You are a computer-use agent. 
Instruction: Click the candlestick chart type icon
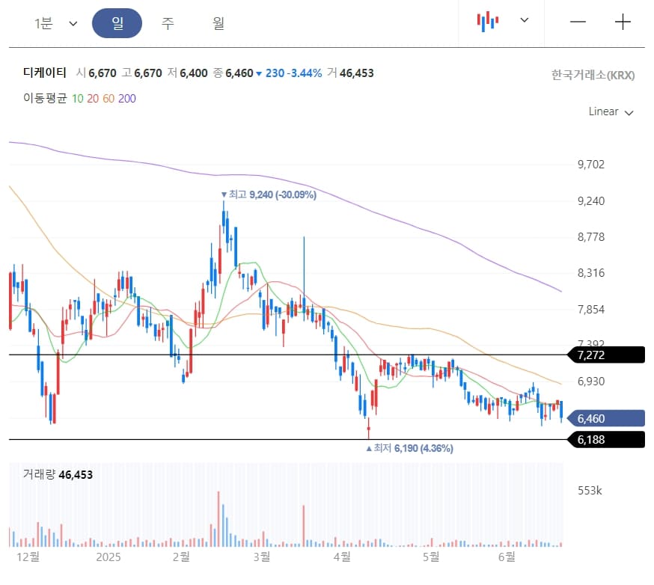[488, 21]
